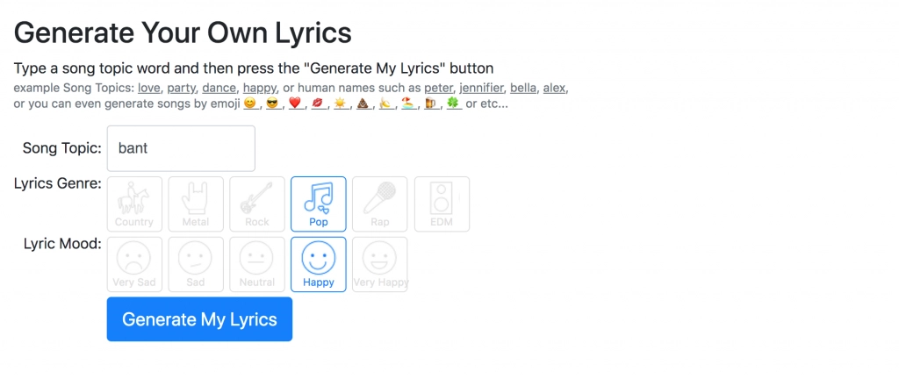Click the four-leaf clover emoji example
Image resolution: width=899 pixels, height=386 pixels.
point(454,104)
